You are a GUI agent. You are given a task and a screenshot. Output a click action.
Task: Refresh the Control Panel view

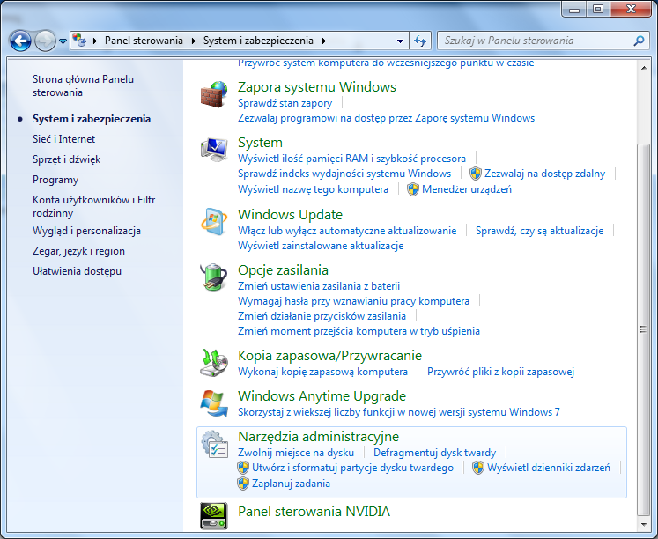point(421,41)
